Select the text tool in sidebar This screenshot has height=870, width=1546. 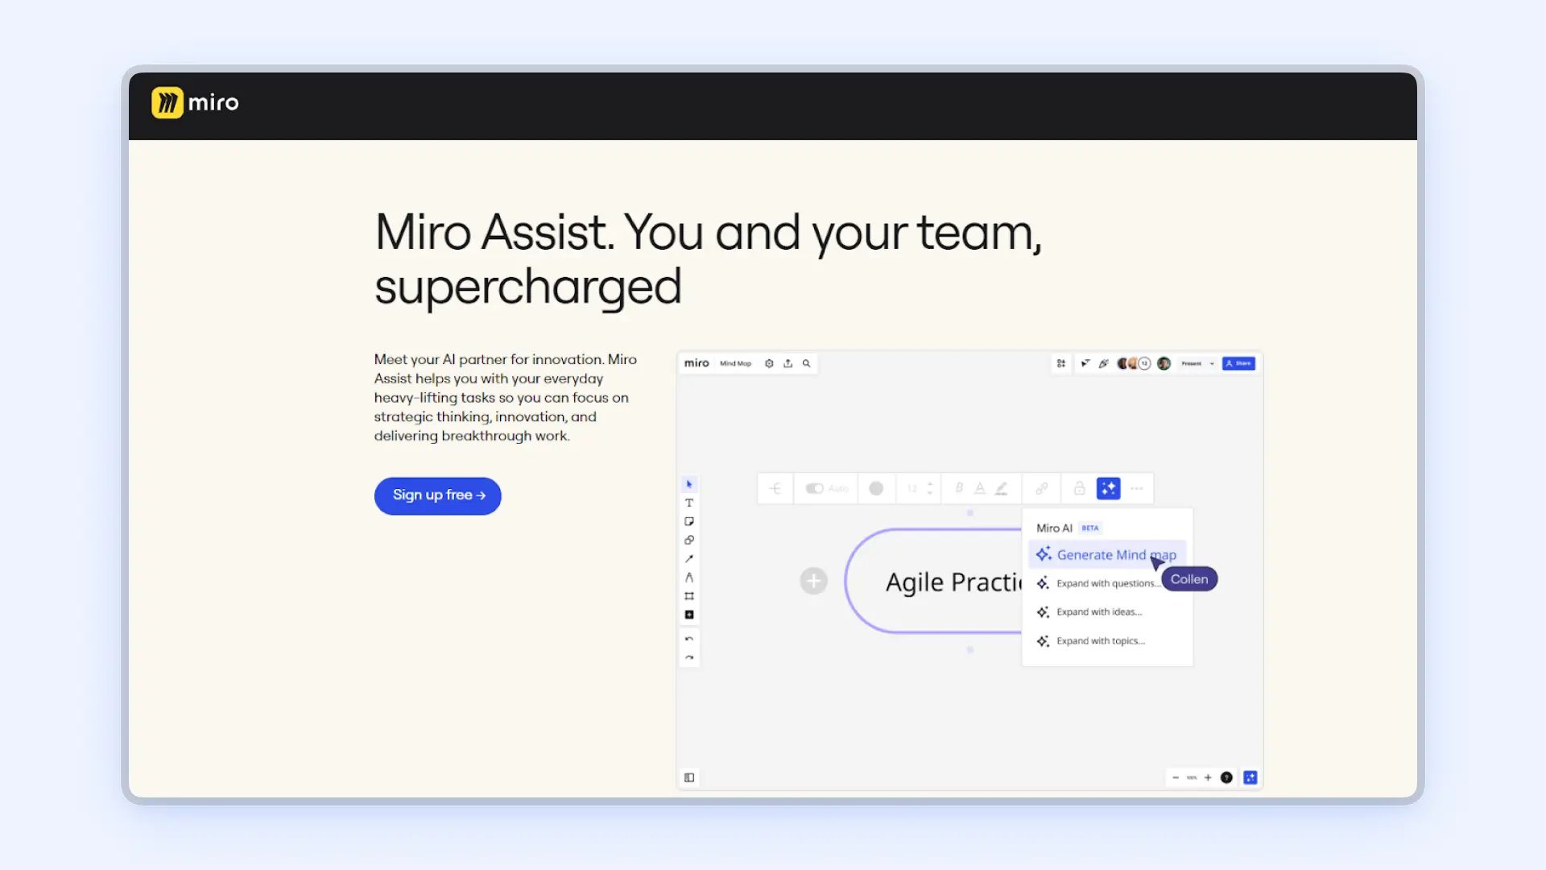(x=688, y=501)
